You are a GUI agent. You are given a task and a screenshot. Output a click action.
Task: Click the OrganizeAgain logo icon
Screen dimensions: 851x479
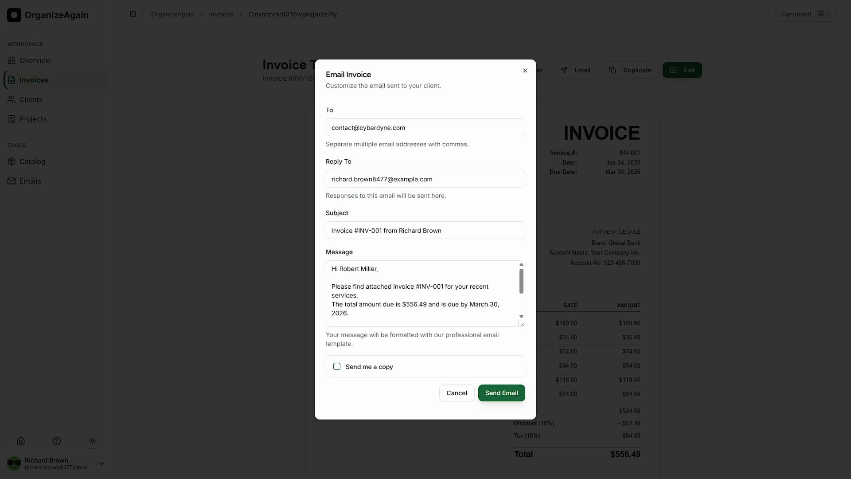coord(14,15)
